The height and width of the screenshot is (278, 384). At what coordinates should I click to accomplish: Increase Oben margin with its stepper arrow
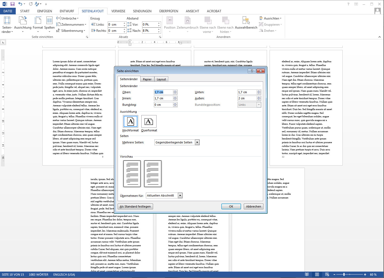tap(175, 91)
